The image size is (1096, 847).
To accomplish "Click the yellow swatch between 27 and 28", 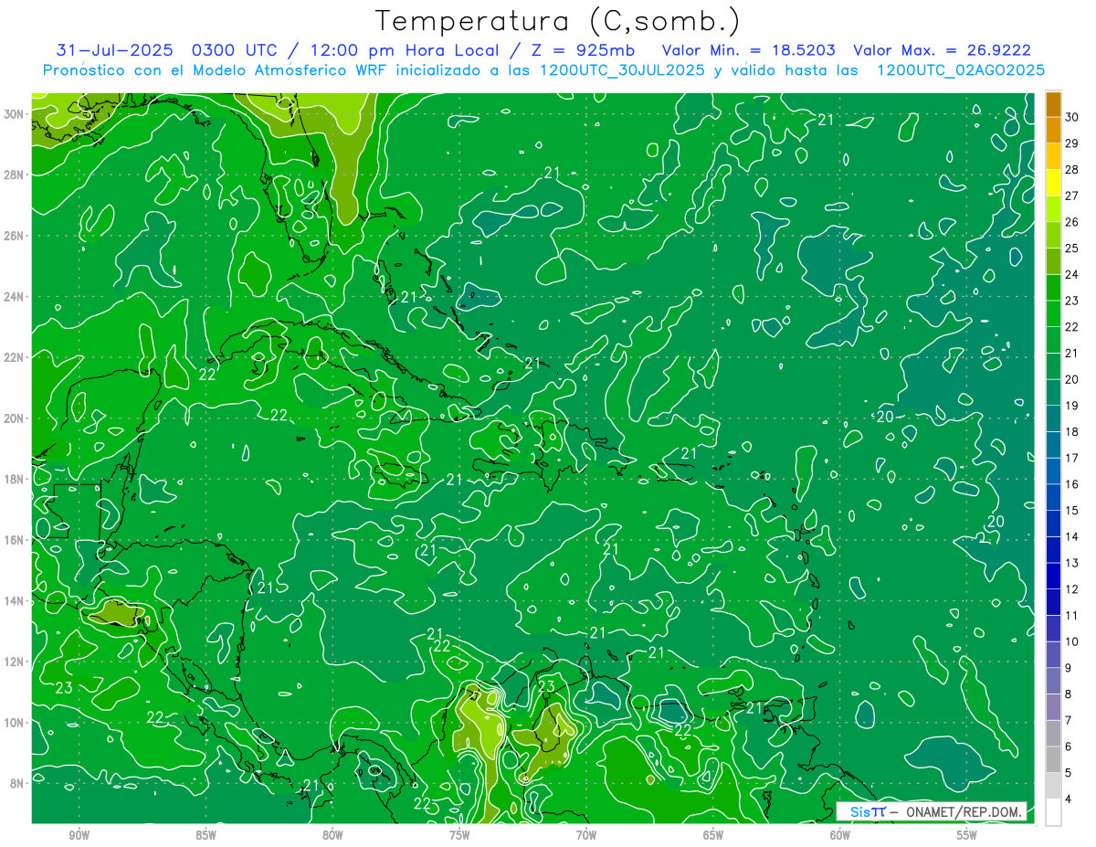I will click(1053, 182).
